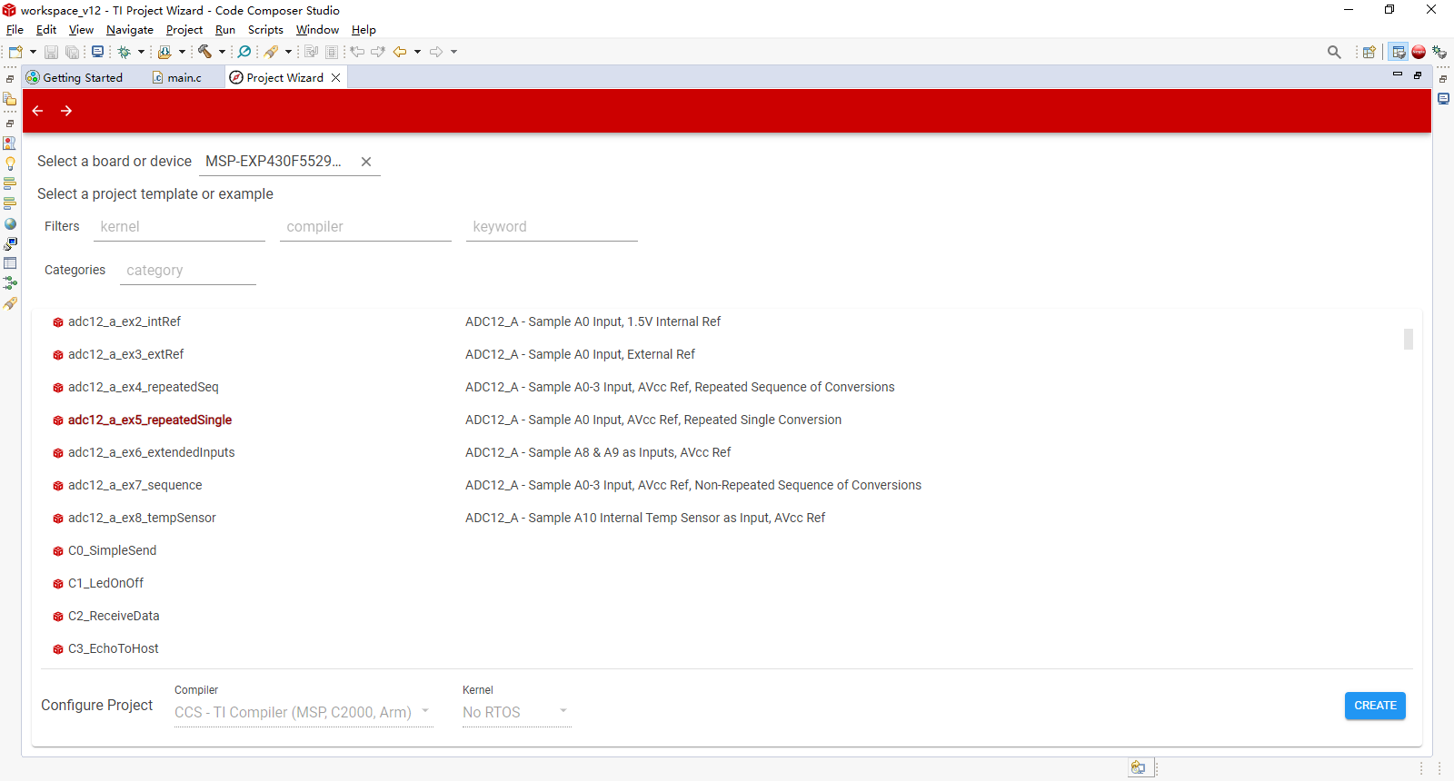Click the Search magnifier icon
This screenshot has width=1454, height=781.
[x=1334, y=52]
